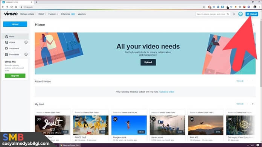This screenshot has height=147, width=262.
Task: Bookmark this page with star icon
Action: pyautogui.click(x=204, y=7)
